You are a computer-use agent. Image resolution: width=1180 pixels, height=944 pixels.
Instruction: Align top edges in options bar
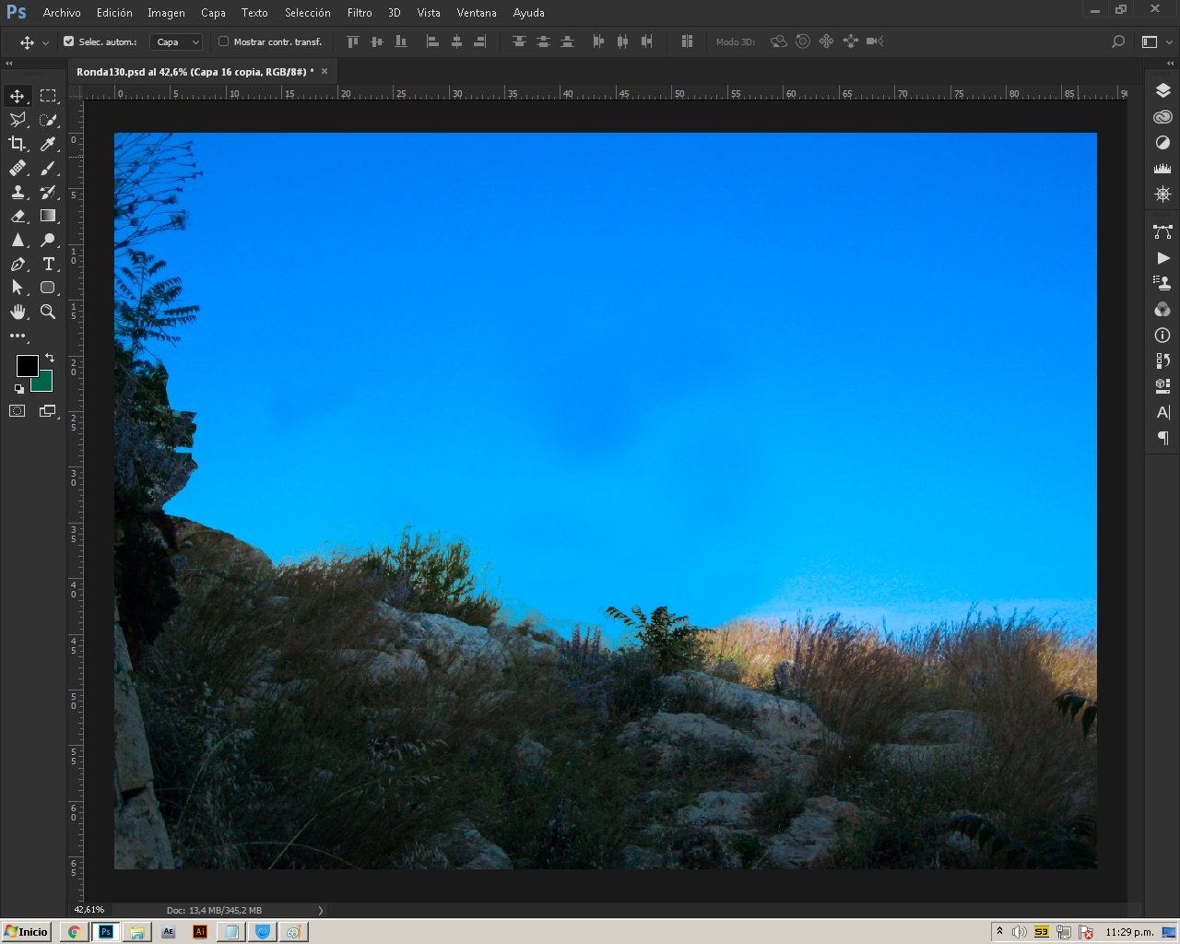pyautogui.click(x=352, y=41)
